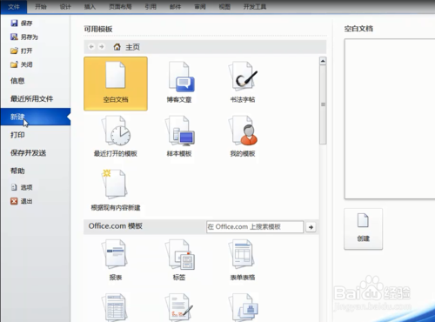Open the 样本模板 sample templates
435x322 pixels.
click(179, 137)
